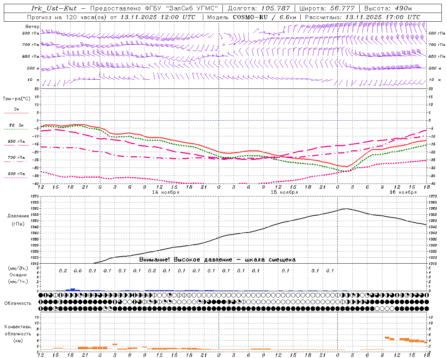Click the "(гПа)" unit under Давление
The width and height of the screenshot is (447, 358).
[18, 224]
